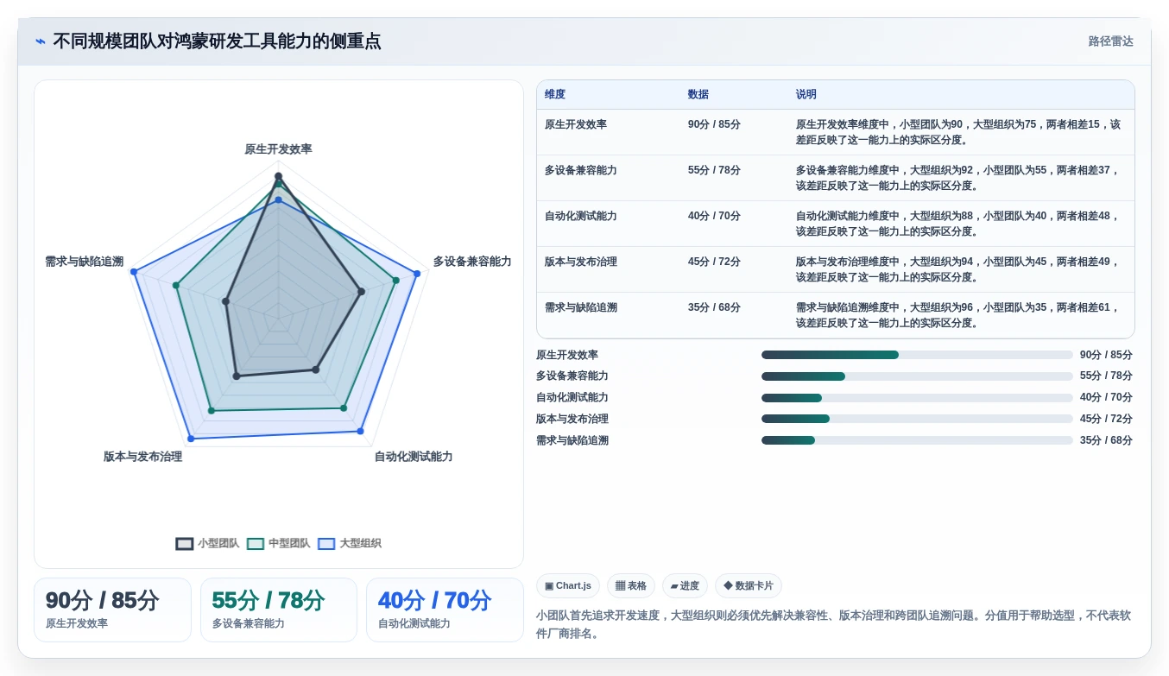Click radar axis label 自动化测试能力

(414, 457)
